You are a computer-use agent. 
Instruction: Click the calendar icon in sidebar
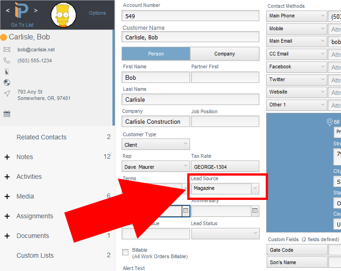[7, 114]
